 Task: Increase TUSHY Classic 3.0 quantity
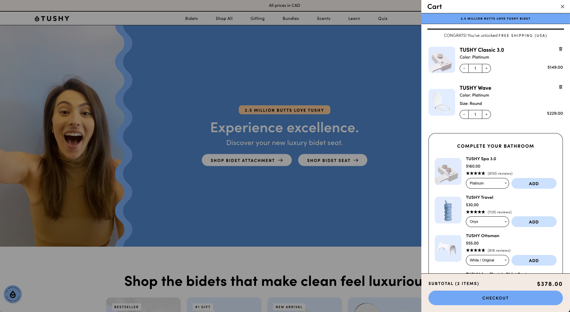pyautogui.click(x=486, y=68)
